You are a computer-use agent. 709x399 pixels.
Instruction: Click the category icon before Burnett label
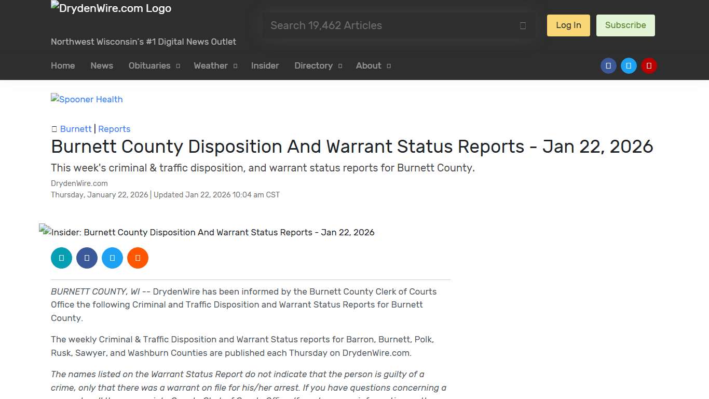pyautogui.click(x=54, y=129)
